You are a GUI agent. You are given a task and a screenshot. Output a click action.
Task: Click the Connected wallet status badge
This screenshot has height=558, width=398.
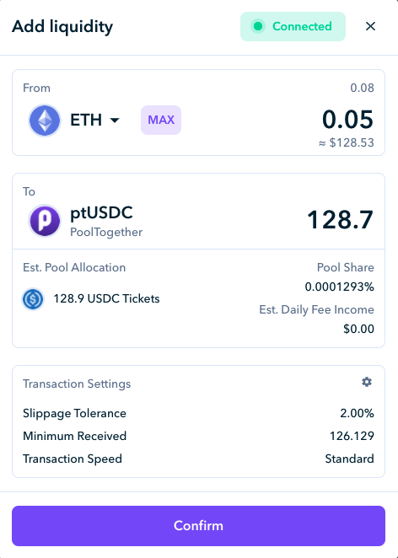coord(293,26)
